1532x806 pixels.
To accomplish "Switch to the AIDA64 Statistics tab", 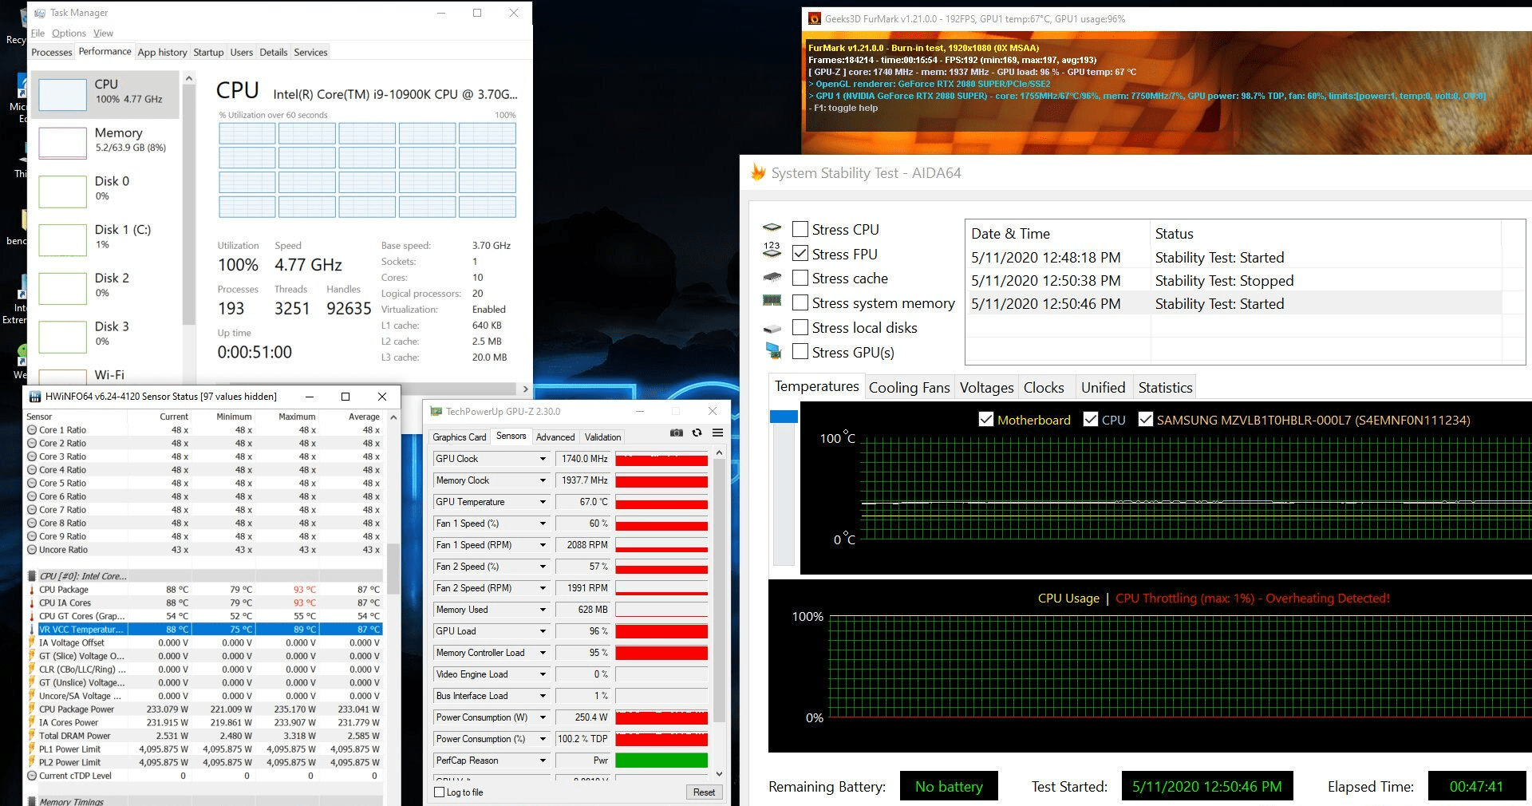I will (x=1165, y=388).
